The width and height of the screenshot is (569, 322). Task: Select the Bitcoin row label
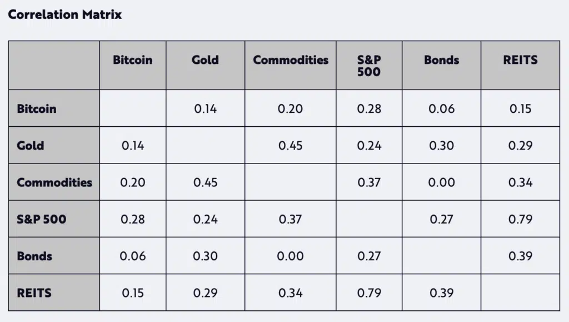tap(37, 108)
